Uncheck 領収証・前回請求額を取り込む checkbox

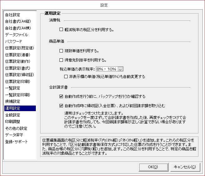pyautogui.click(x=61, y=106)
